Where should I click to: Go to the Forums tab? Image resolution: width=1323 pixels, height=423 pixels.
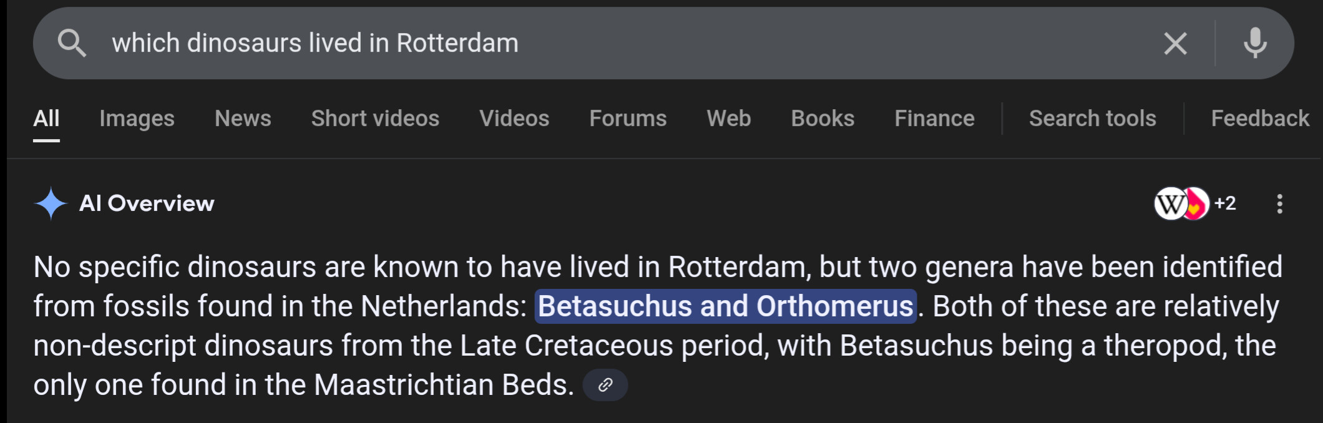click(x=628, y=119)
